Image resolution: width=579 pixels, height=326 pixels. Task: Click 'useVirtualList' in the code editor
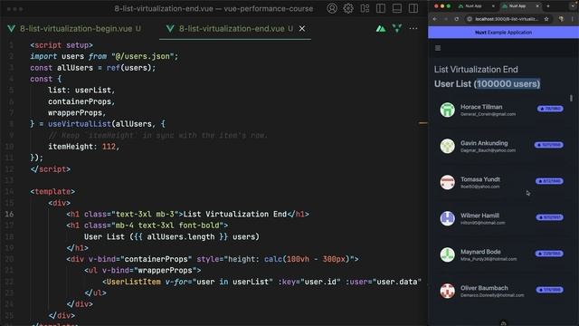[x=80, y=124]
